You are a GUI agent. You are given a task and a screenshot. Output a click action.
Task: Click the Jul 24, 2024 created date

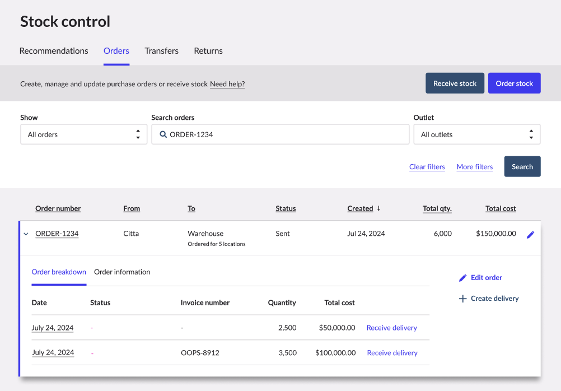(x=366, y=234)
